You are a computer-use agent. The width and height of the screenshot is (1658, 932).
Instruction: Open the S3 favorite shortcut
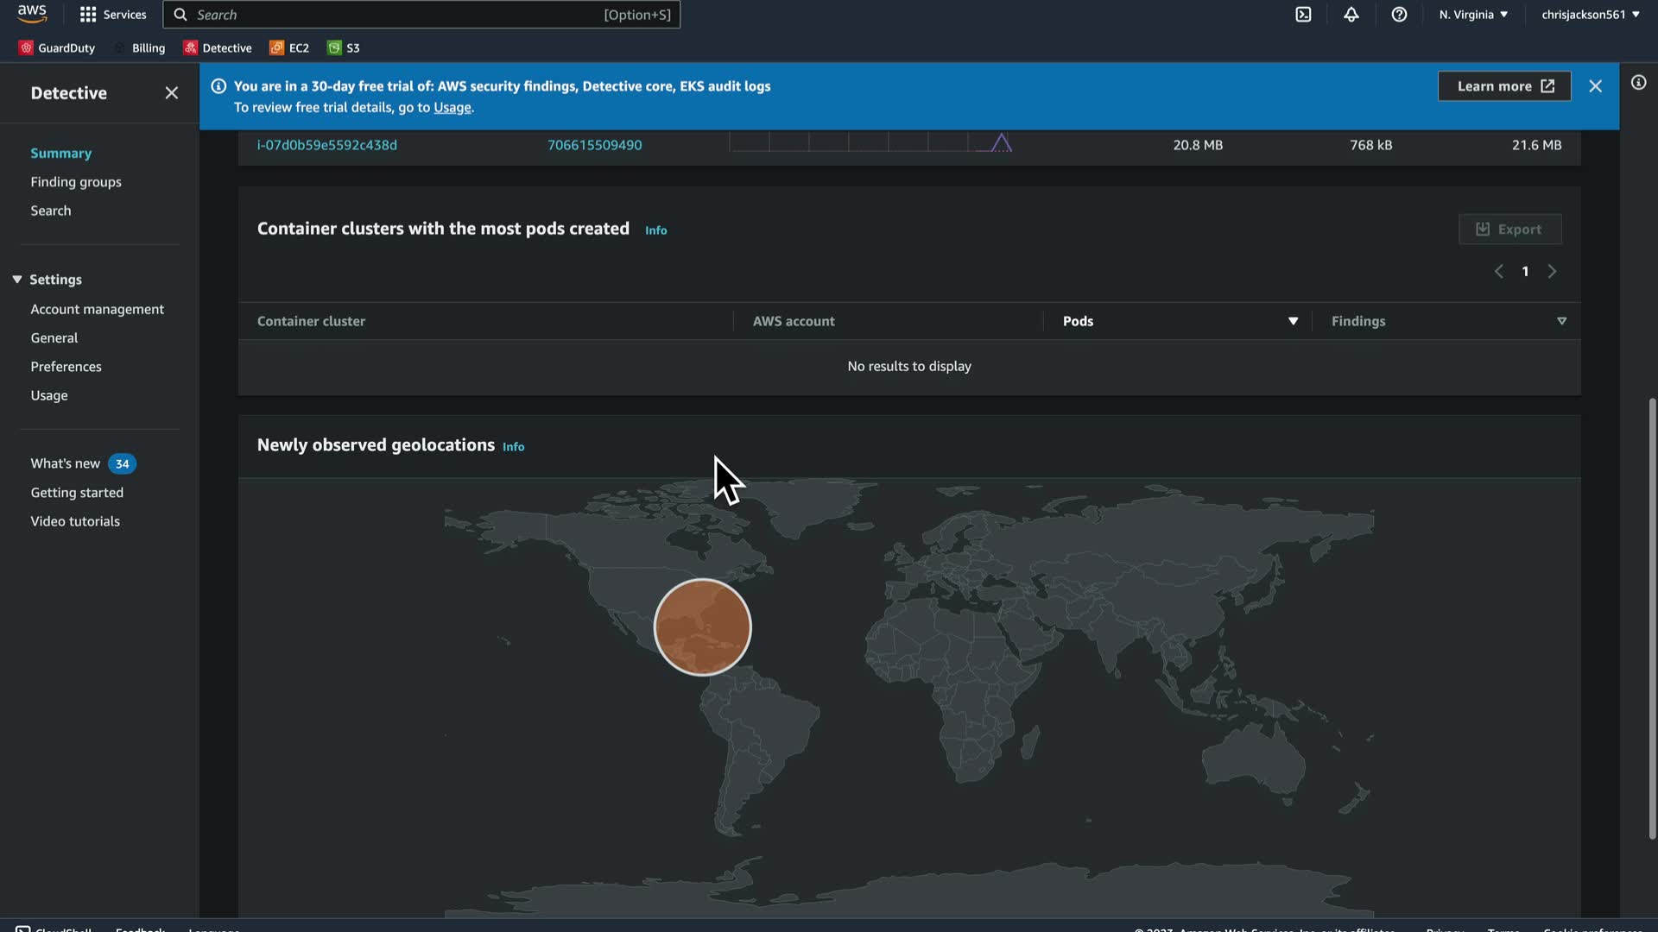click(x=344, y=48)
